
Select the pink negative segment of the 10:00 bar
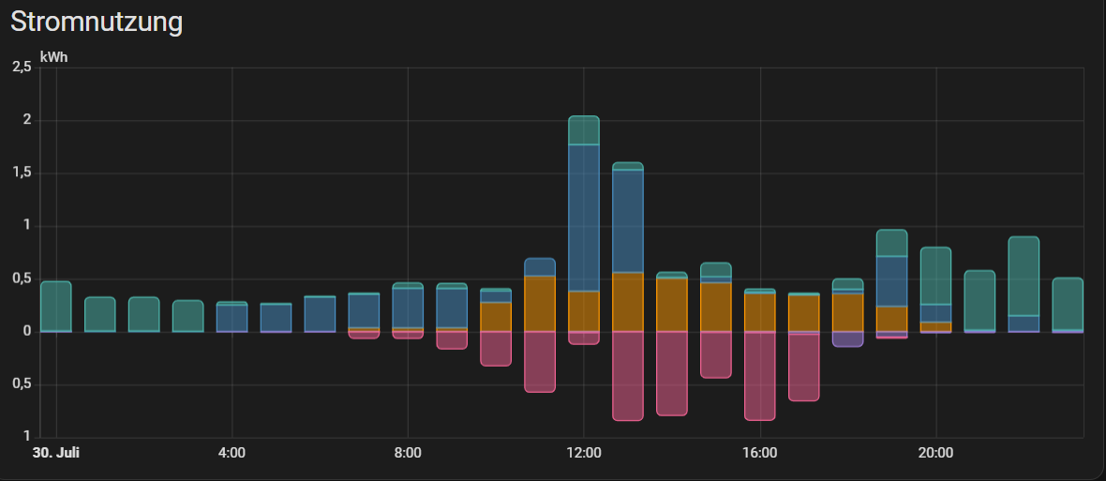[496, 349]
